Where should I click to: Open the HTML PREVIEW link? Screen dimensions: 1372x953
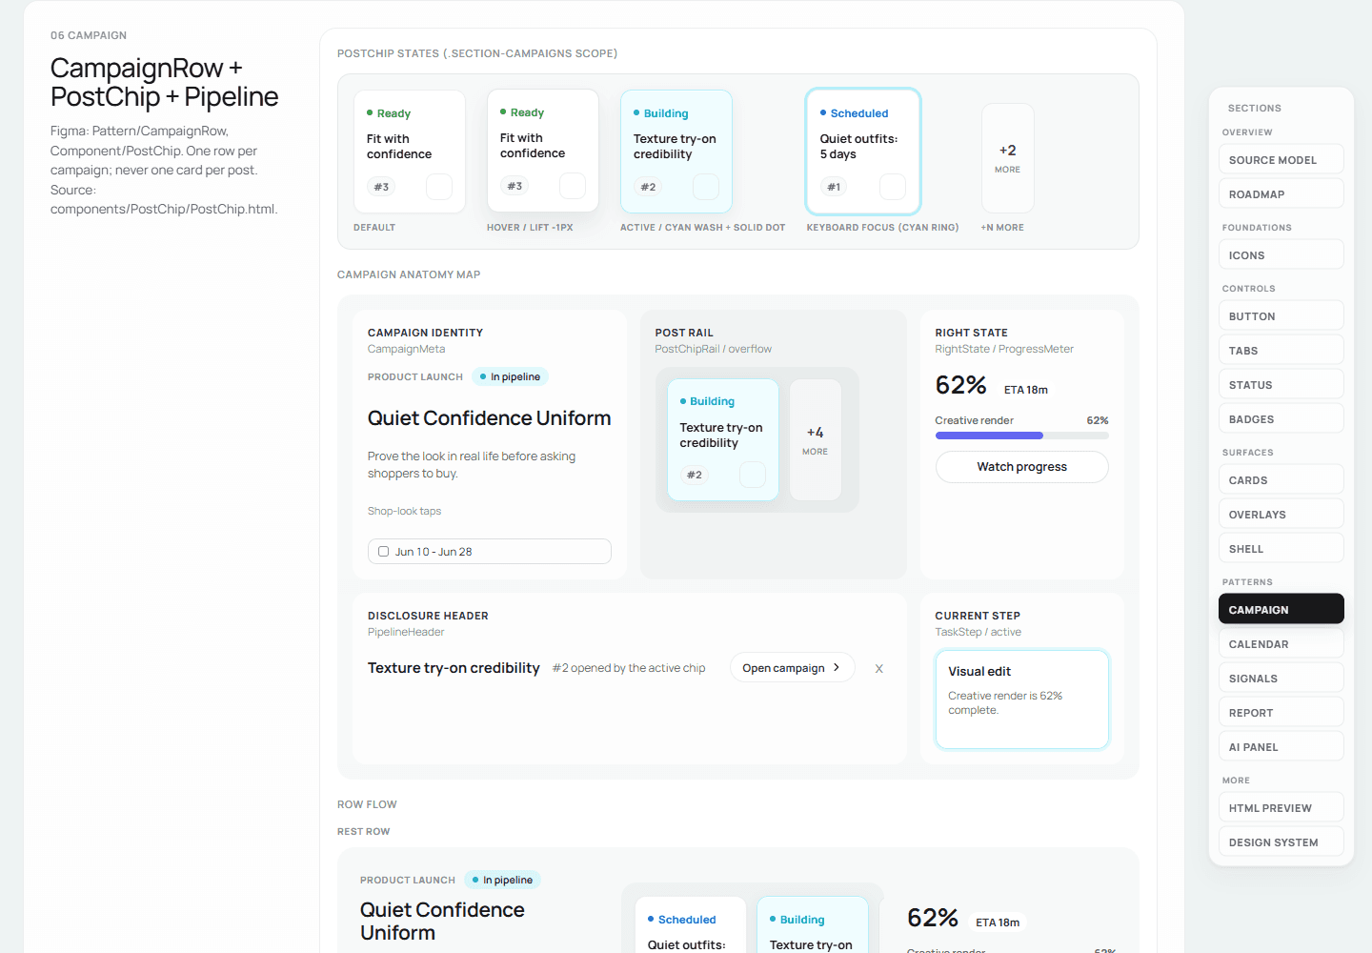1281,808
